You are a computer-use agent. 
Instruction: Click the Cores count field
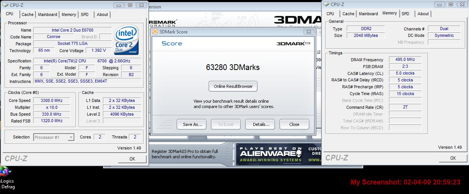tap(100, 137)
